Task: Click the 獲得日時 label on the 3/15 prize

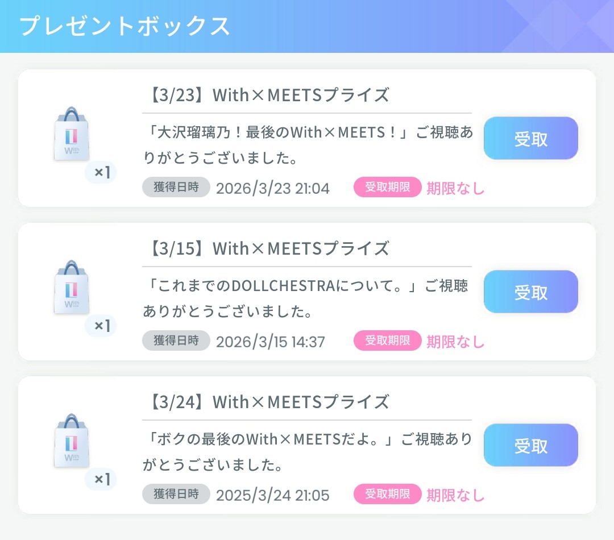Action: click(176, 341)
